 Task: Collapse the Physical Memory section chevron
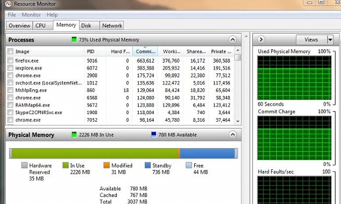pyautogui.click(x=233, y=134)
